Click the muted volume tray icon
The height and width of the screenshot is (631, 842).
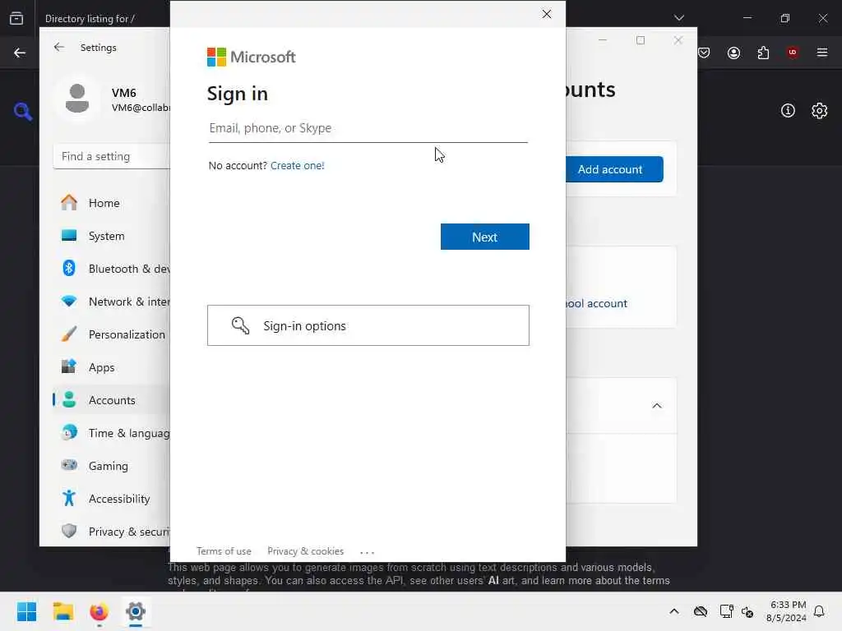(747, 611)
